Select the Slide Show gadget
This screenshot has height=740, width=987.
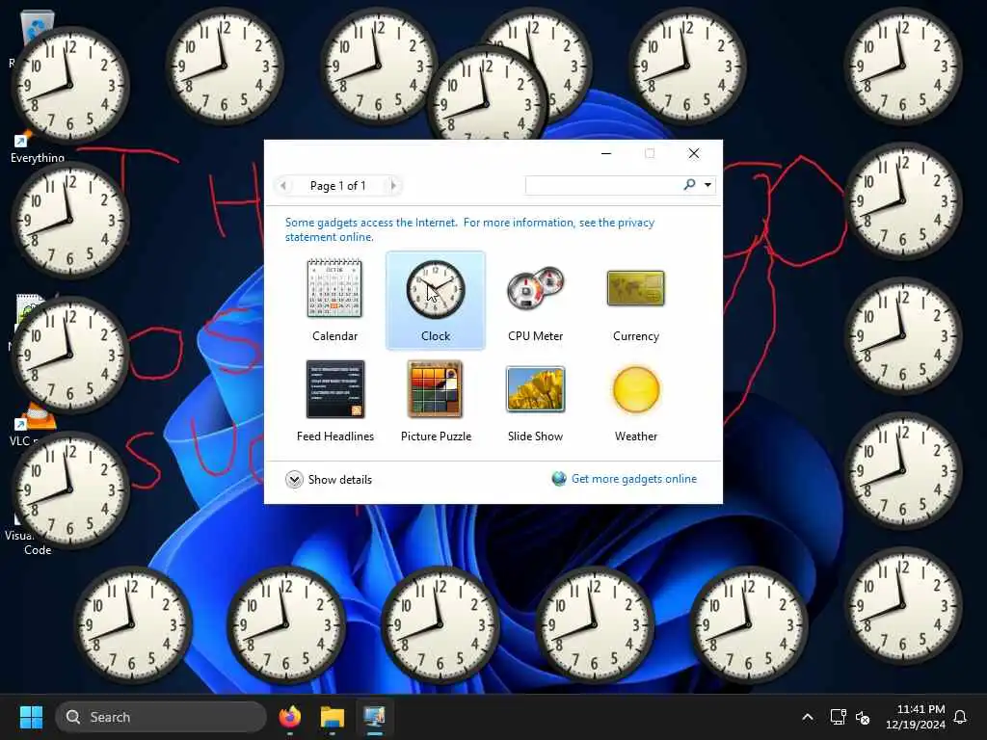536,389
